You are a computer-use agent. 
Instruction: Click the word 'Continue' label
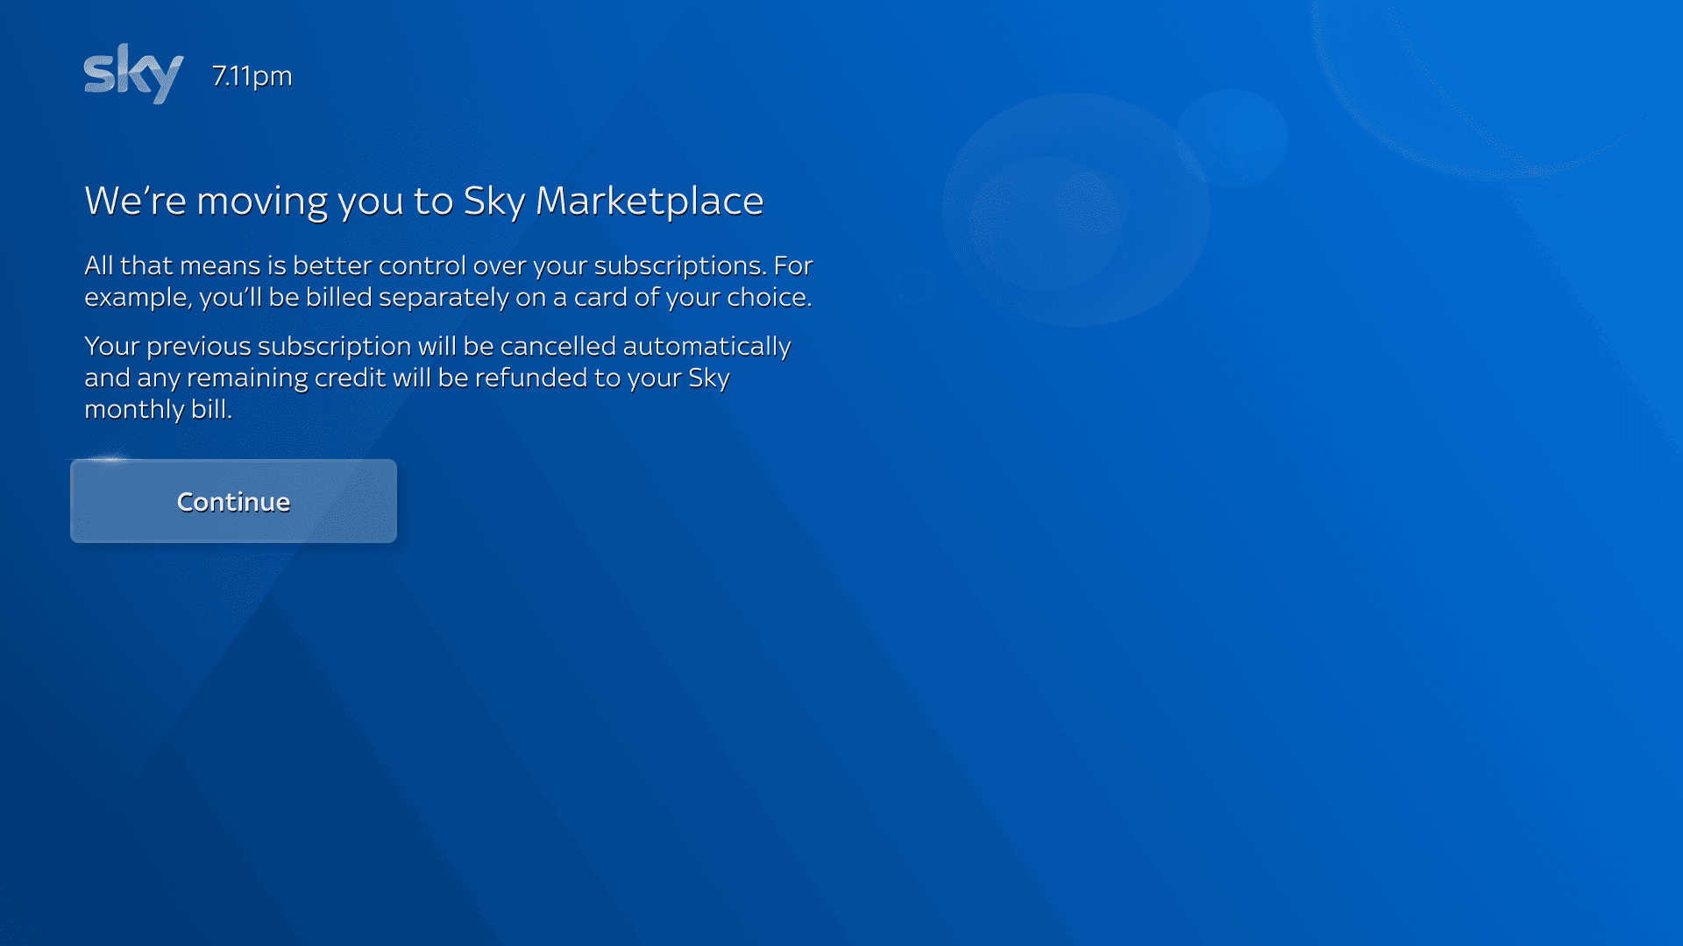(x=233, y=502)
